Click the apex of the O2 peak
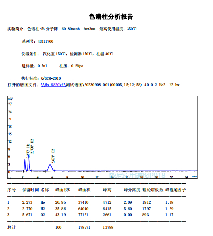Viewport: 213px width, 236px height. click(x=50, y=165)
